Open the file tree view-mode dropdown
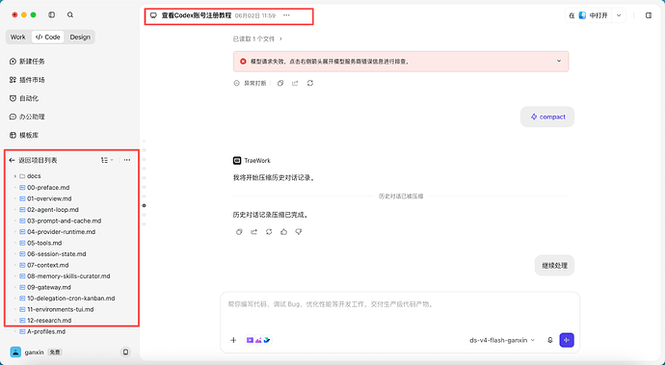The image size is (665, 365). pyautogui.click(x=107, y=160)
